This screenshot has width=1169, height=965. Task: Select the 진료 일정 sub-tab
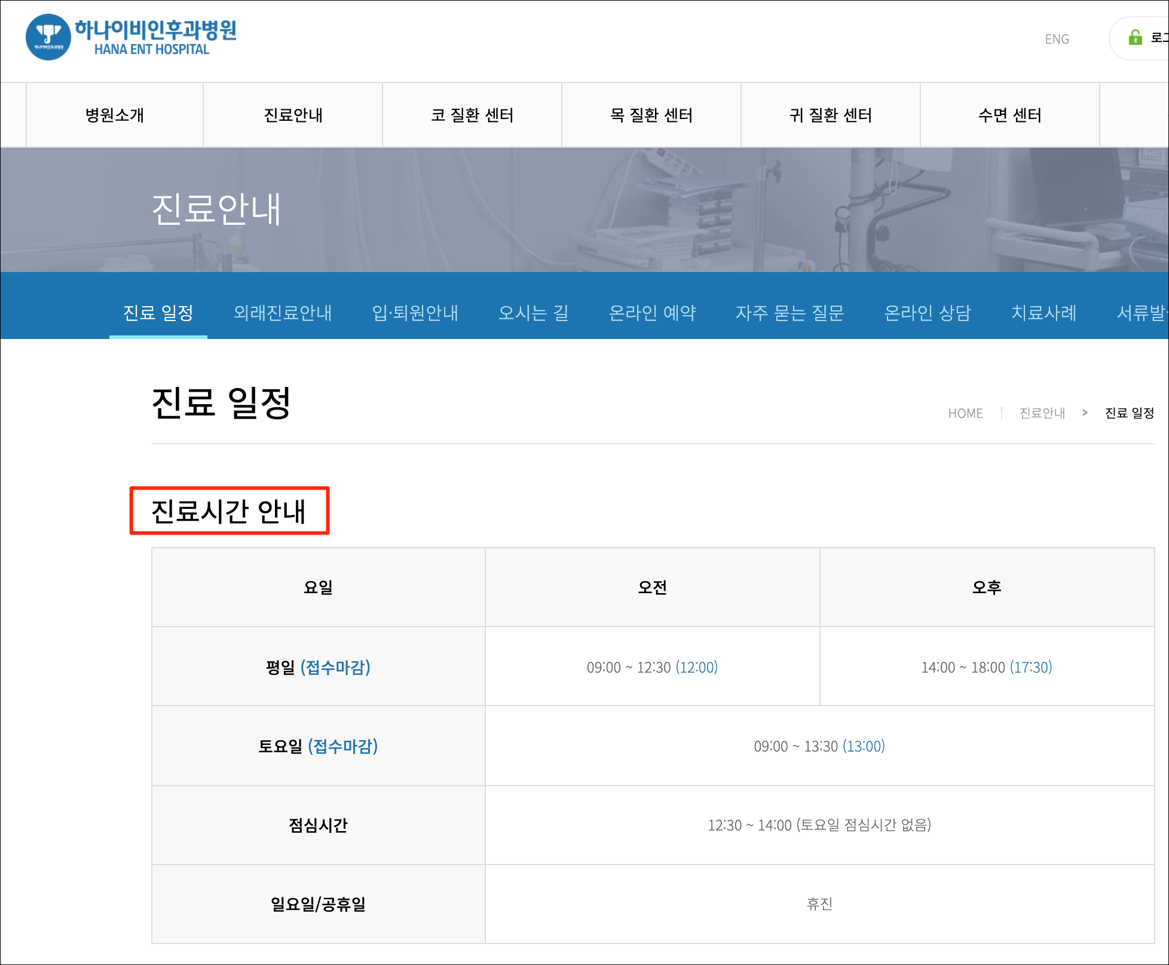pyautogui.click(x=158, y=313)
